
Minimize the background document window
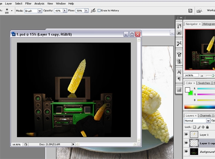point(172,33)
